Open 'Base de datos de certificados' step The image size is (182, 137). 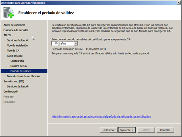click(x=23, y=76)
